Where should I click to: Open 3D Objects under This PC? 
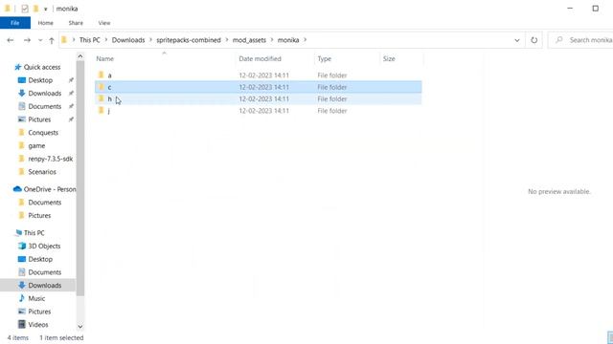pyautogui.click(x=44, y=247)
